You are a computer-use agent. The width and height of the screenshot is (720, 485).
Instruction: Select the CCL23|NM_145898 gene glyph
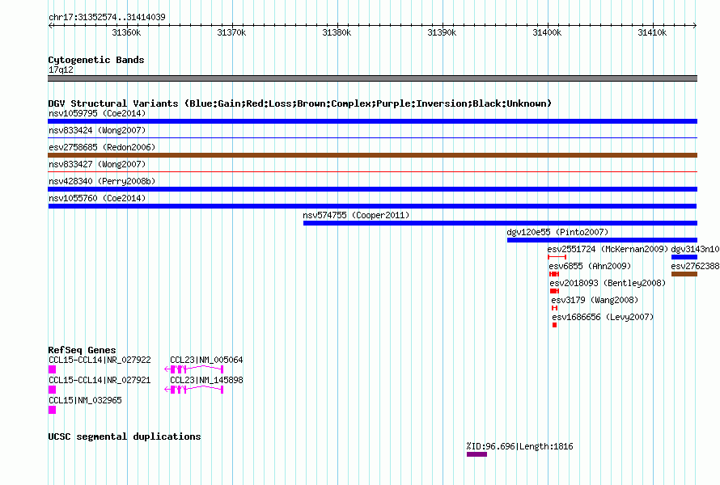pos(194,390)
